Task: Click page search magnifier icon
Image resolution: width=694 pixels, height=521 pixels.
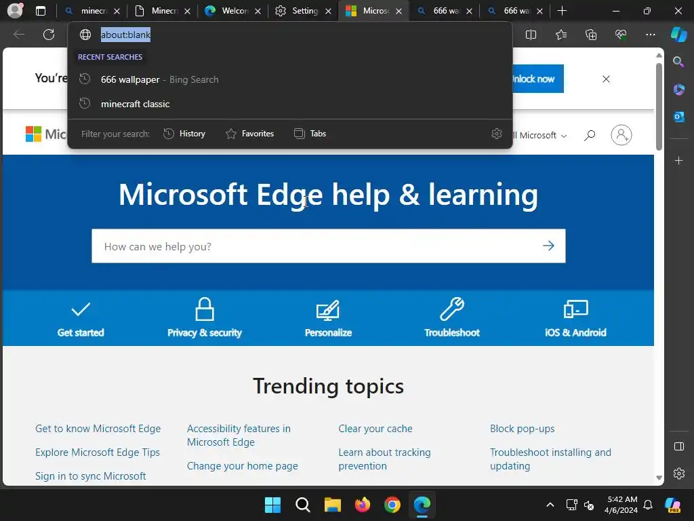Action: pyautogui.click(x=589, y=135)
